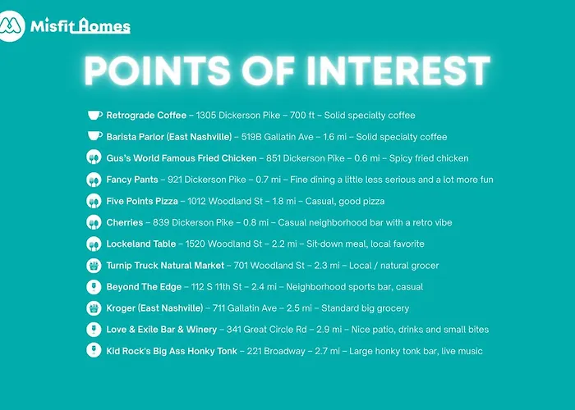This screenshot has height=410, width=575.
Task: Click the coffee cup icon beside Retrograde Coffee
Action: click(x=94, y=116)
